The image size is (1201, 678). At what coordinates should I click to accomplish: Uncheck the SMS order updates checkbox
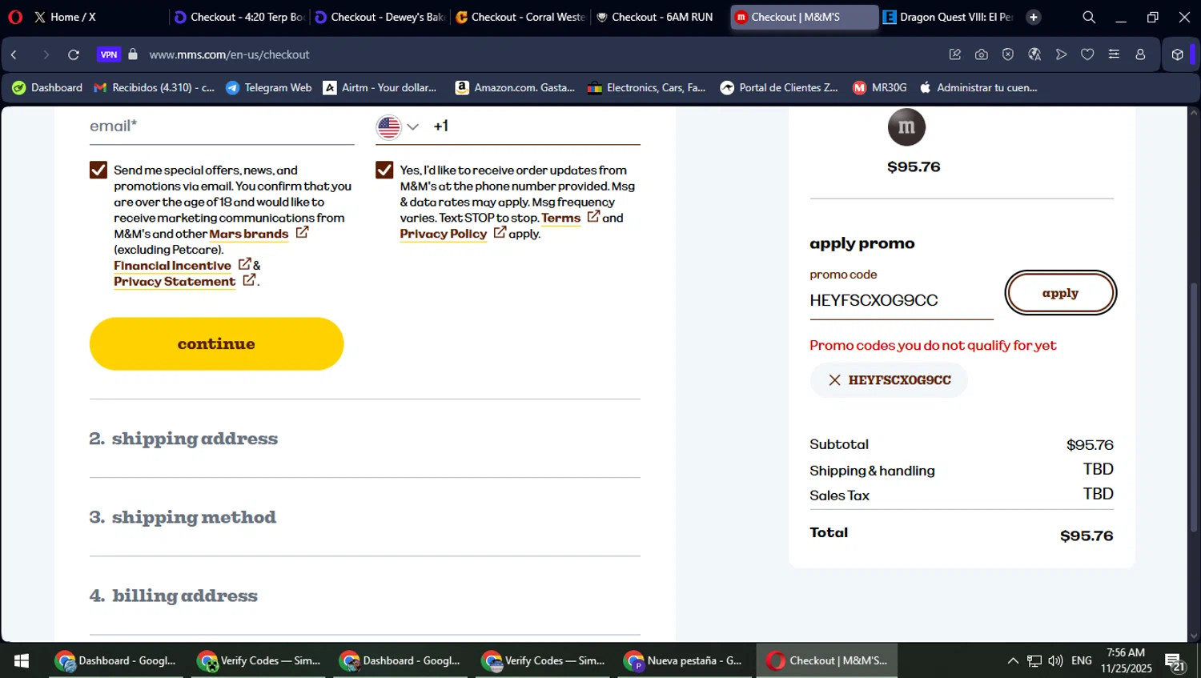[x=384, y=170]
